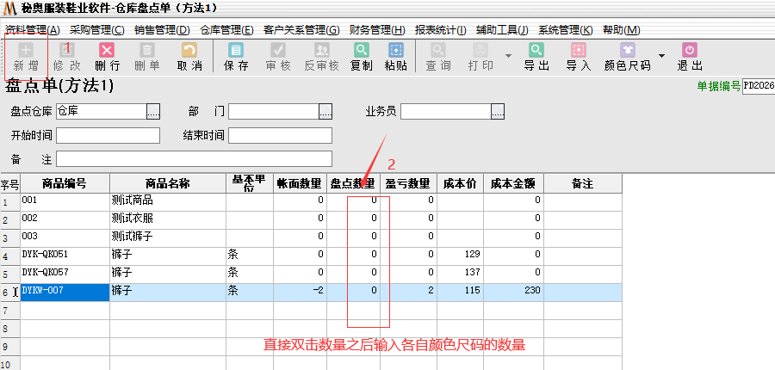
Task: Click into the 备注 remarks input field
Action: [194, 159]
